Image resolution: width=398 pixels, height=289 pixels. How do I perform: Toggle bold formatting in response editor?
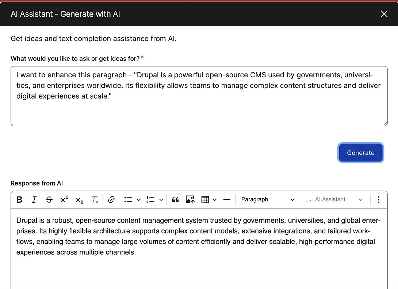(x=19, y=200)
